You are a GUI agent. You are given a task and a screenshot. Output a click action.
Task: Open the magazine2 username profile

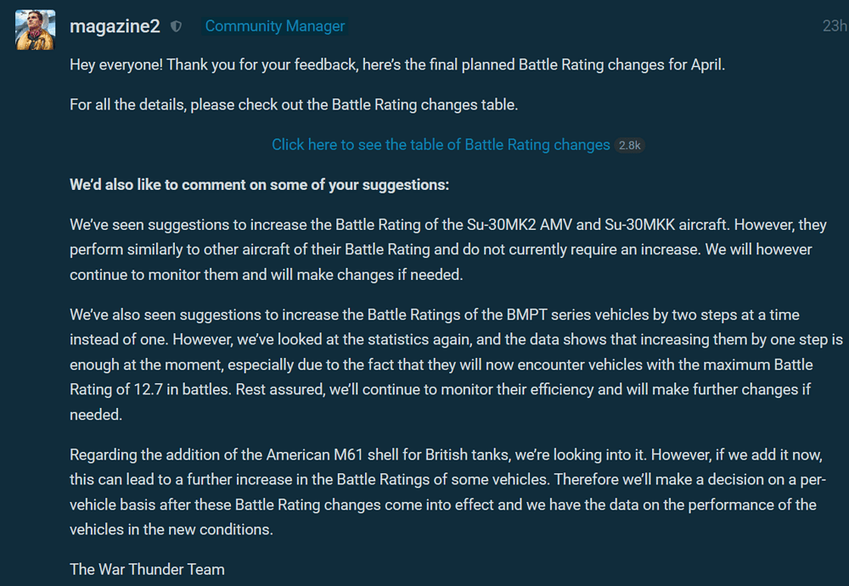(x=115, y=26)
